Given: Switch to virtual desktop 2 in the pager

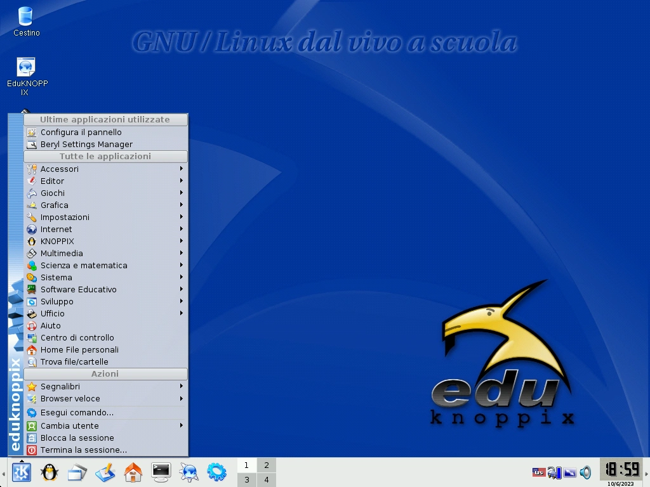Looking at the screenshot, I should point(266,465).
